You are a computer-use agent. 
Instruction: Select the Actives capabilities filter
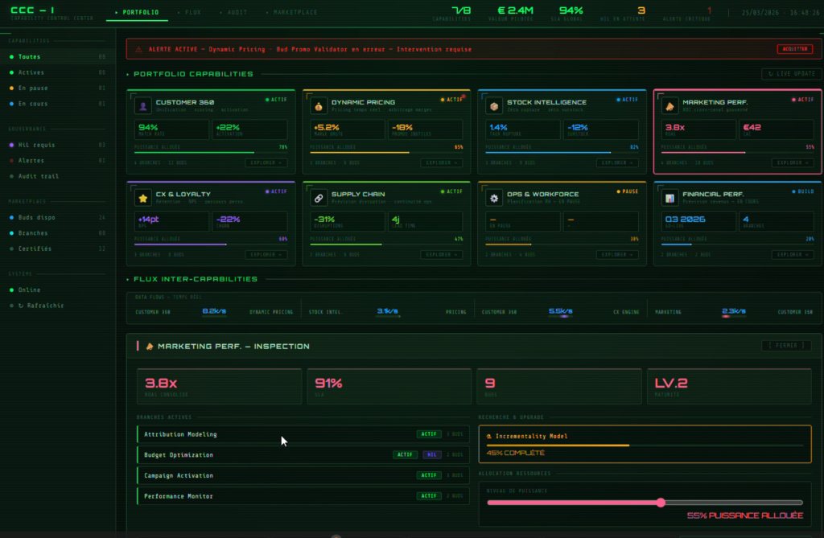click(x=31, y=72)
